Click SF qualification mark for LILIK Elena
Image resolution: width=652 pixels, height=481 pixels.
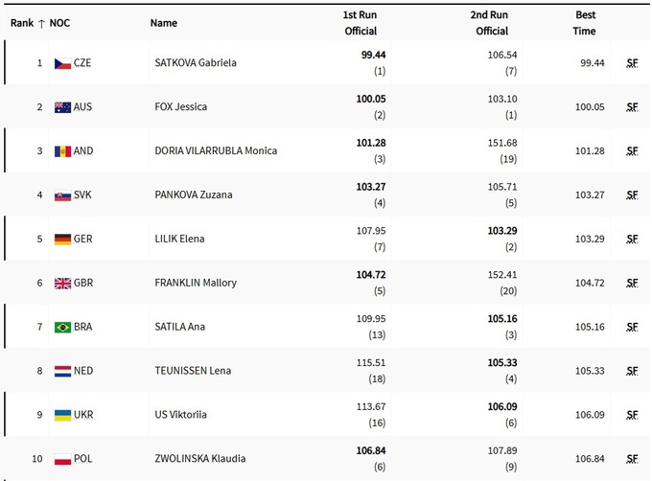(631, 240)
